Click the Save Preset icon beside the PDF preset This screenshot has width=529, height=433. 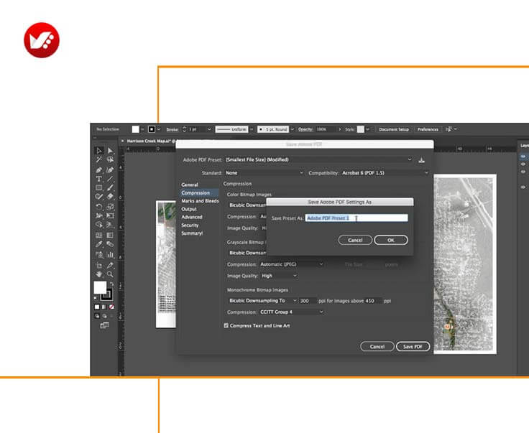[x=422, y=160]
